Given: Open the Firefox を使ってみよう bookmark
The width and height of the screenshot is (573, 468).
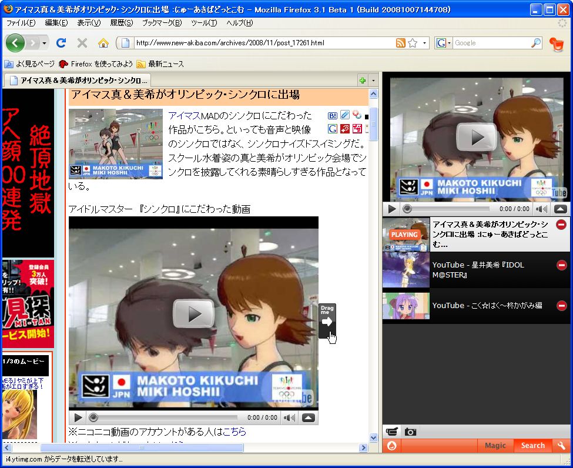Looking at the screenshot, I should coord(96,64).
